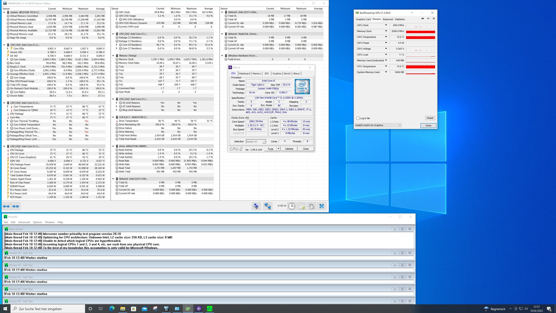Screen dimensions: 556x313
Task: Click the blue X icon in HWiNFO toolbar
Action: click(322, 206)
